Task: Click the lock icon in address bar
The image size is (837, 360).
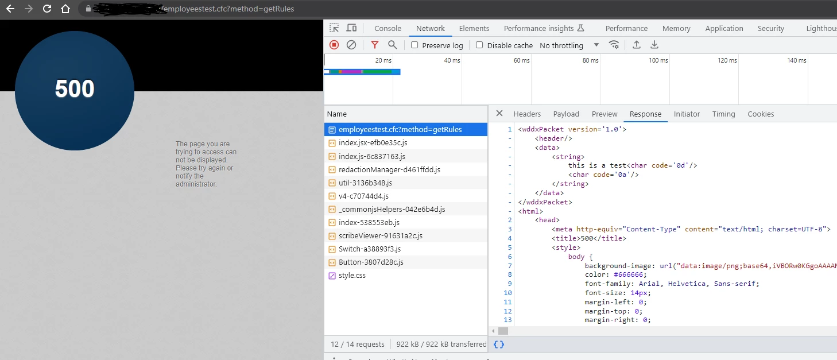Action: (88, 9)
